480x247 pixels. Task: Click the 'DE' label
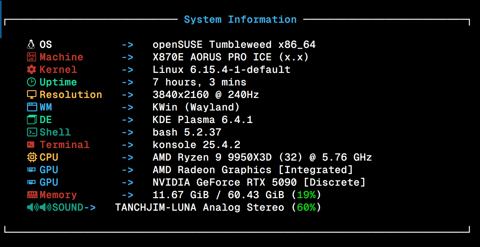46,119
